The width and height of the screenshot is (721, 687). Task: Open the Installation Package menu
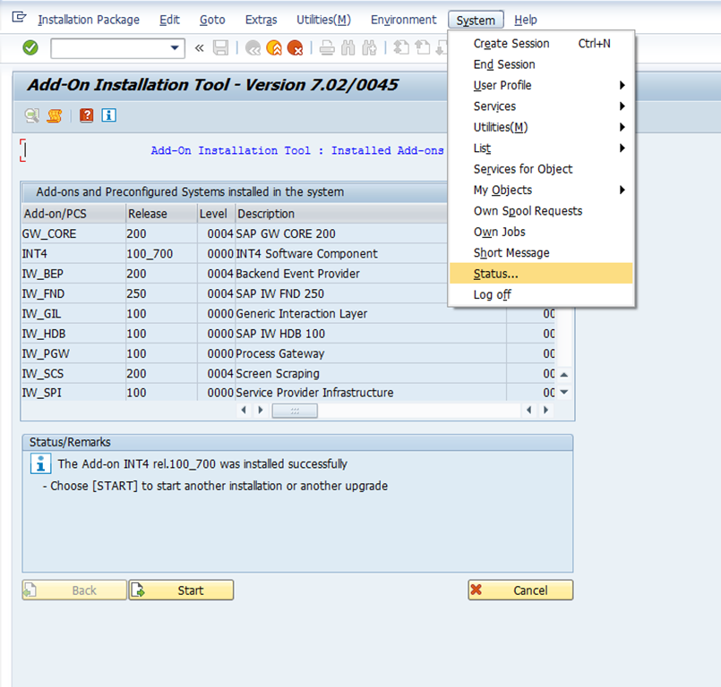[x=89, y=20]
